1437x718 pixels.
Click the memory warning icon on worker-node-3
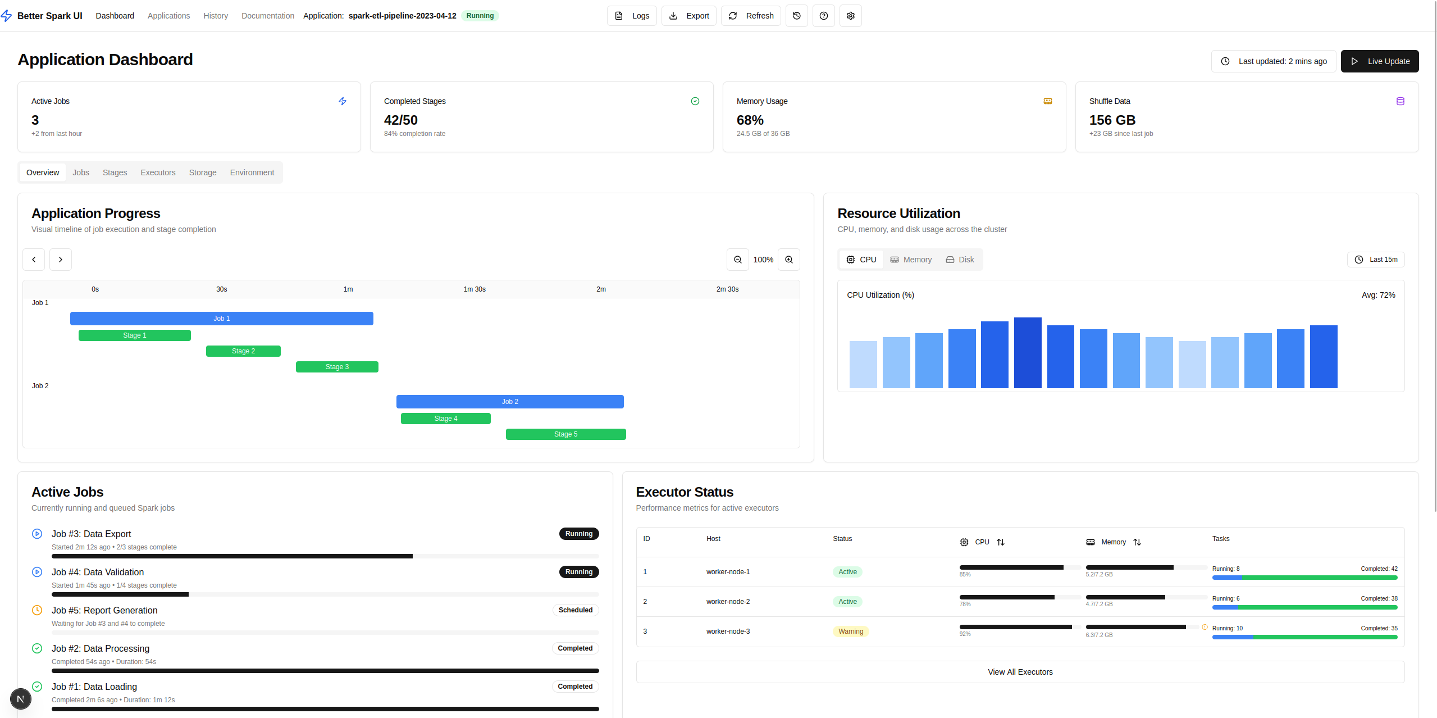(x=1205, y=627)
